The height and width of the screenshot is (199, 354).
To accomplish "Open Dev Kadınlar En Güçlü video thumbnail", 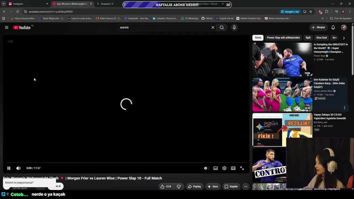I will click(x=282, y=95).
